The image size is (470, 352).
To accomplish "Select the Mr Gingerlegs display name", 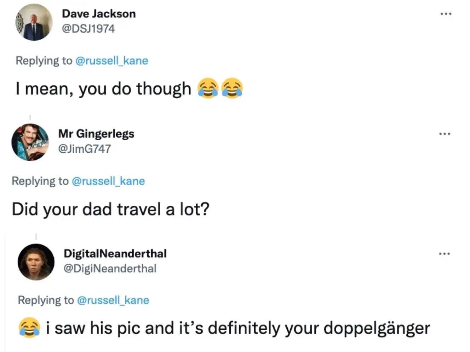I will 96,134.
